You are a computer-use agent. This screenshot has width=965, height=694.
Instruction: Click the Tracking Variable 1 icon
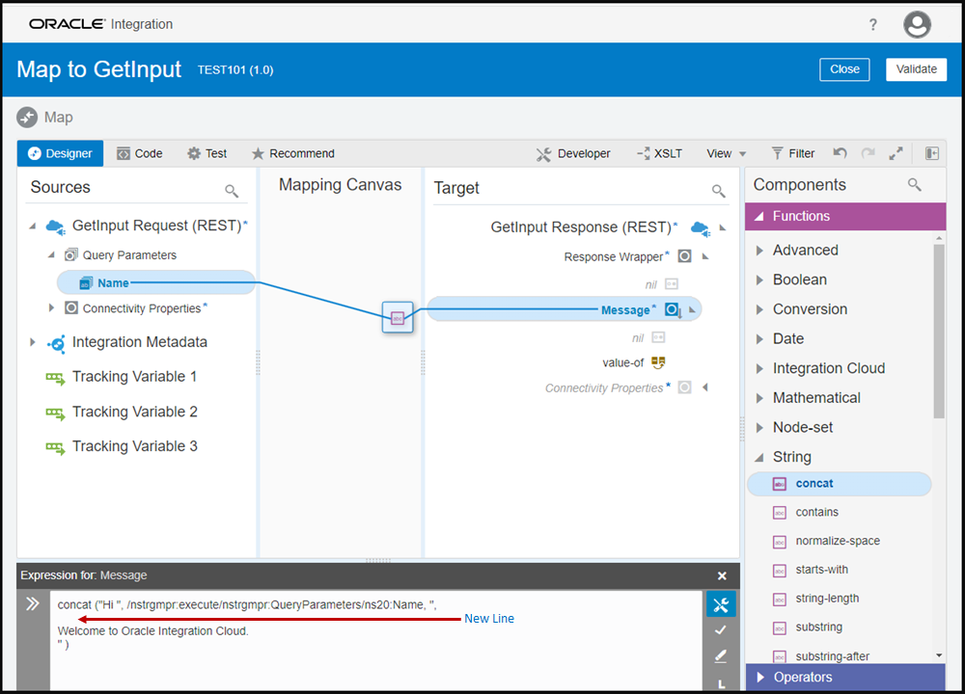click(x=55, y=378)
